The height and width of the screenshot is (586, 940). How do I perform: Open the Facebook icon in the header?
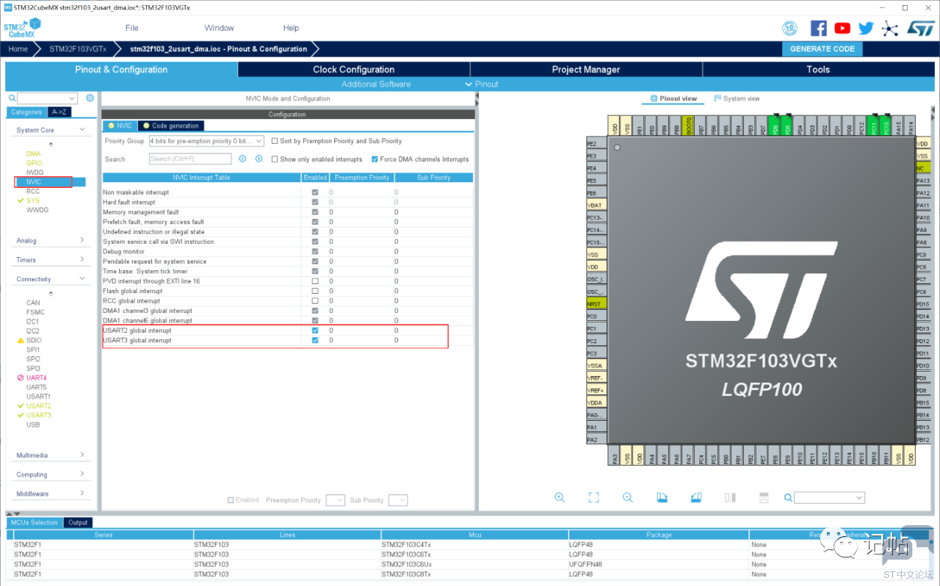click(x=818, y=28)
